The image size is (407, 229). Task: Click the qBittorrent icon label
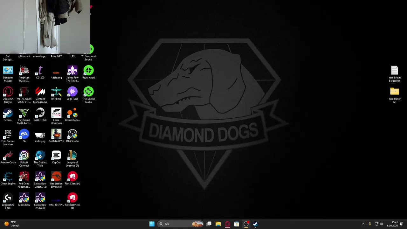(x=24, y=56)
